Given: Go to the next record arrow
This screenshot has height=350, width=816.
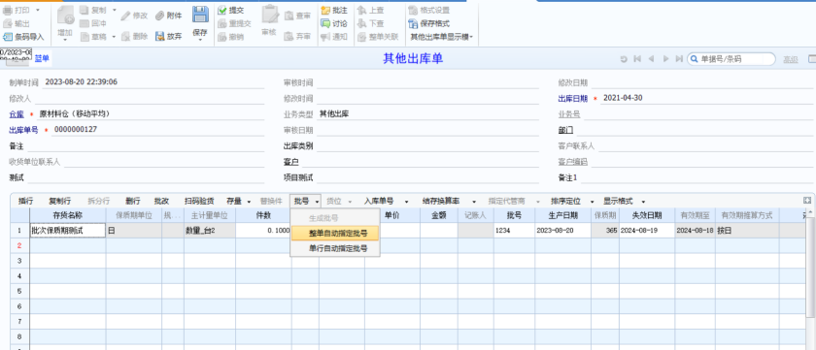Looking at the screenshot, I should pyautogui.click(x=665, y=59).
